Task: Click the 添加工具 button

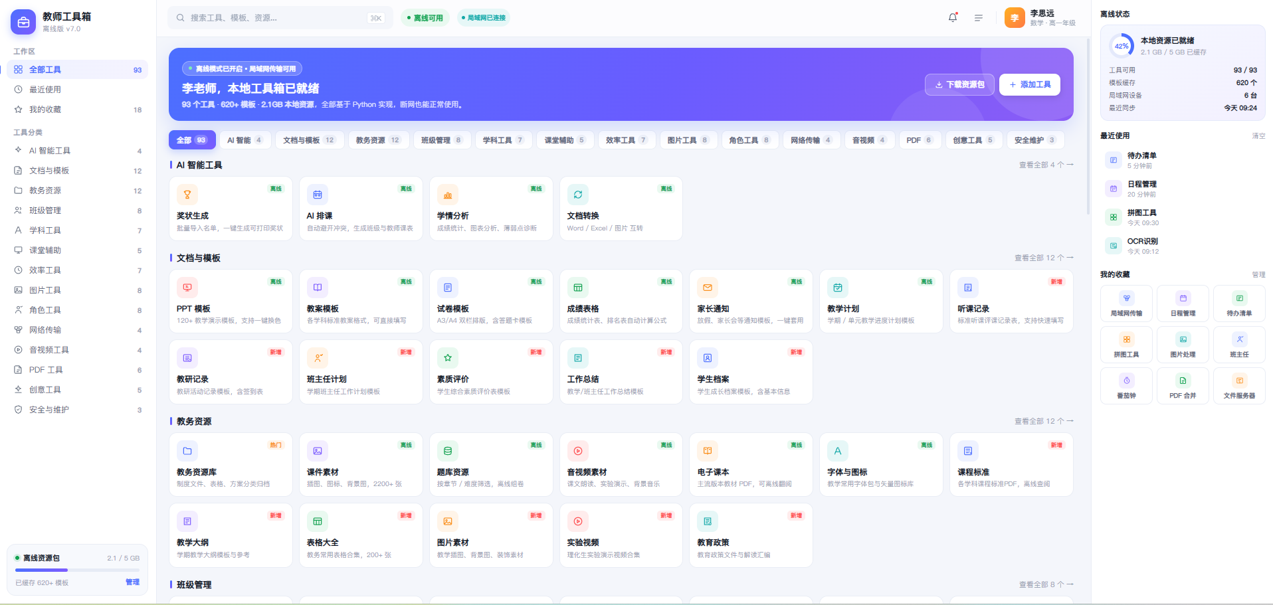Action: (1030, 84)
